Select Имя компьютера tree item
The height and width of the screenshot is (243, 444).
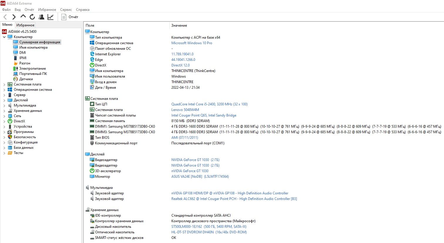pyautogui.click(x=33, y=47)
